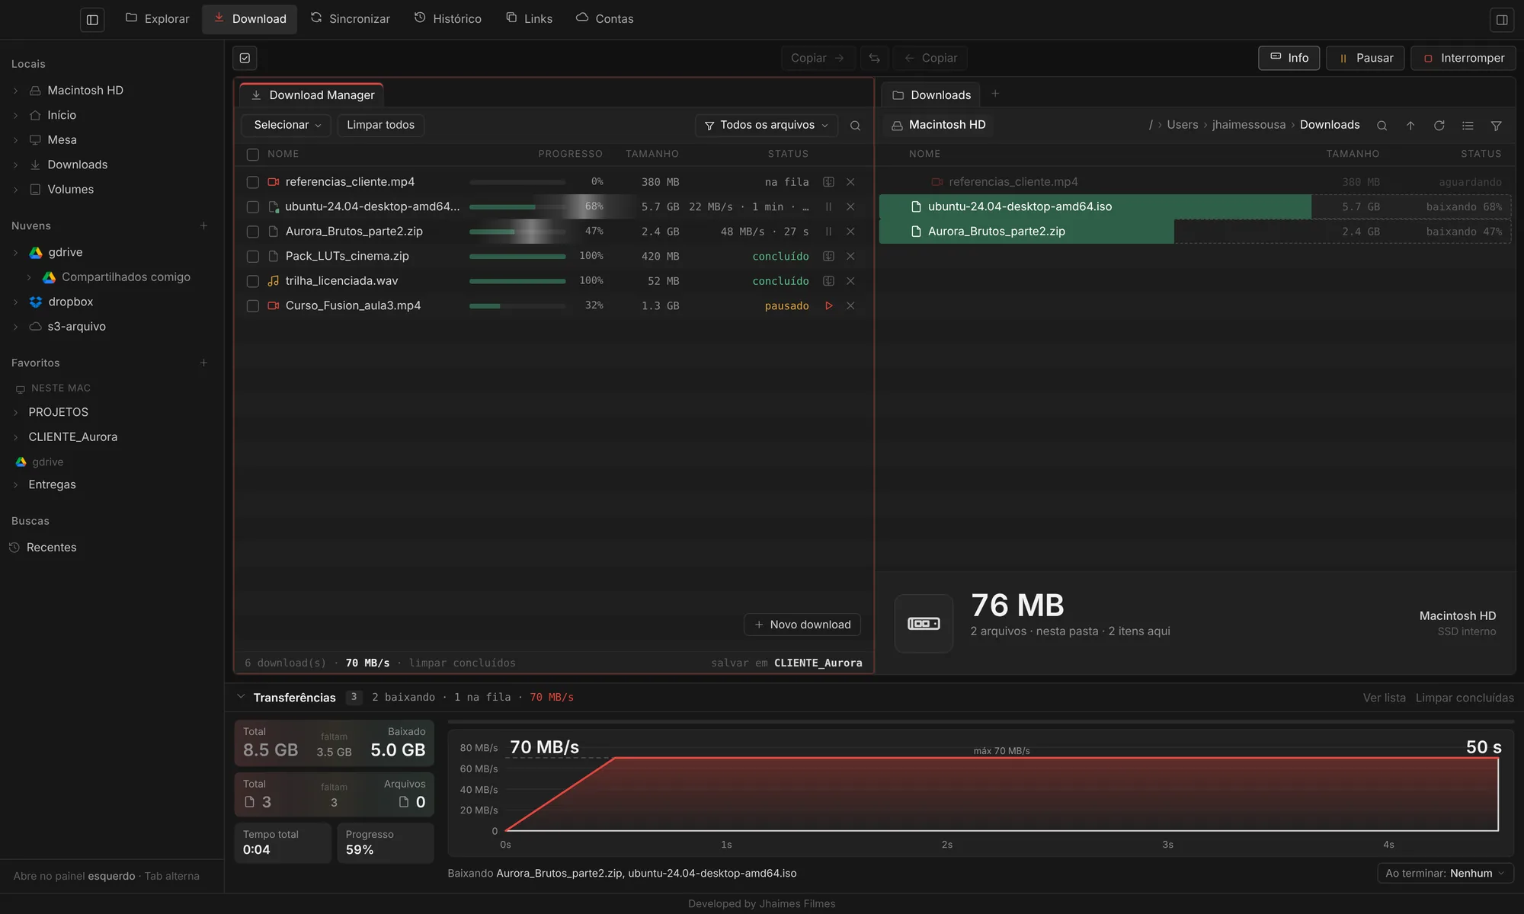Click the Interromper button
1524x914 pixels.
coord(1463,58)
